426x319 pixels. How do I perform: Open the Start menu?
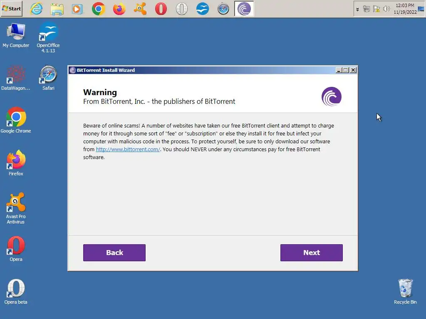coord(11,9)
